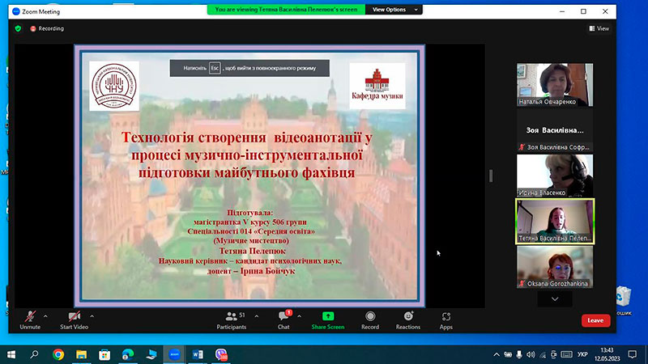
Task: Click the panel divider handle beside shared screen
Action: (x=491, y=176)
